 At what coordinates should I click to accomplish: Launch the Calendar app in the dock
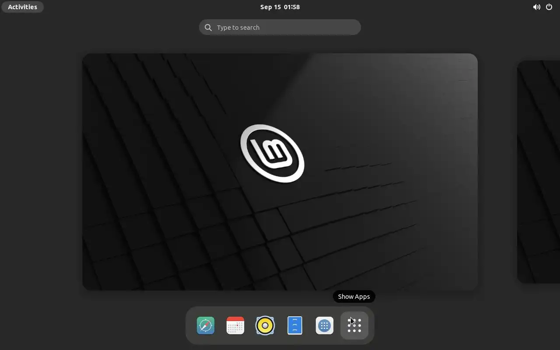[235, 325]
